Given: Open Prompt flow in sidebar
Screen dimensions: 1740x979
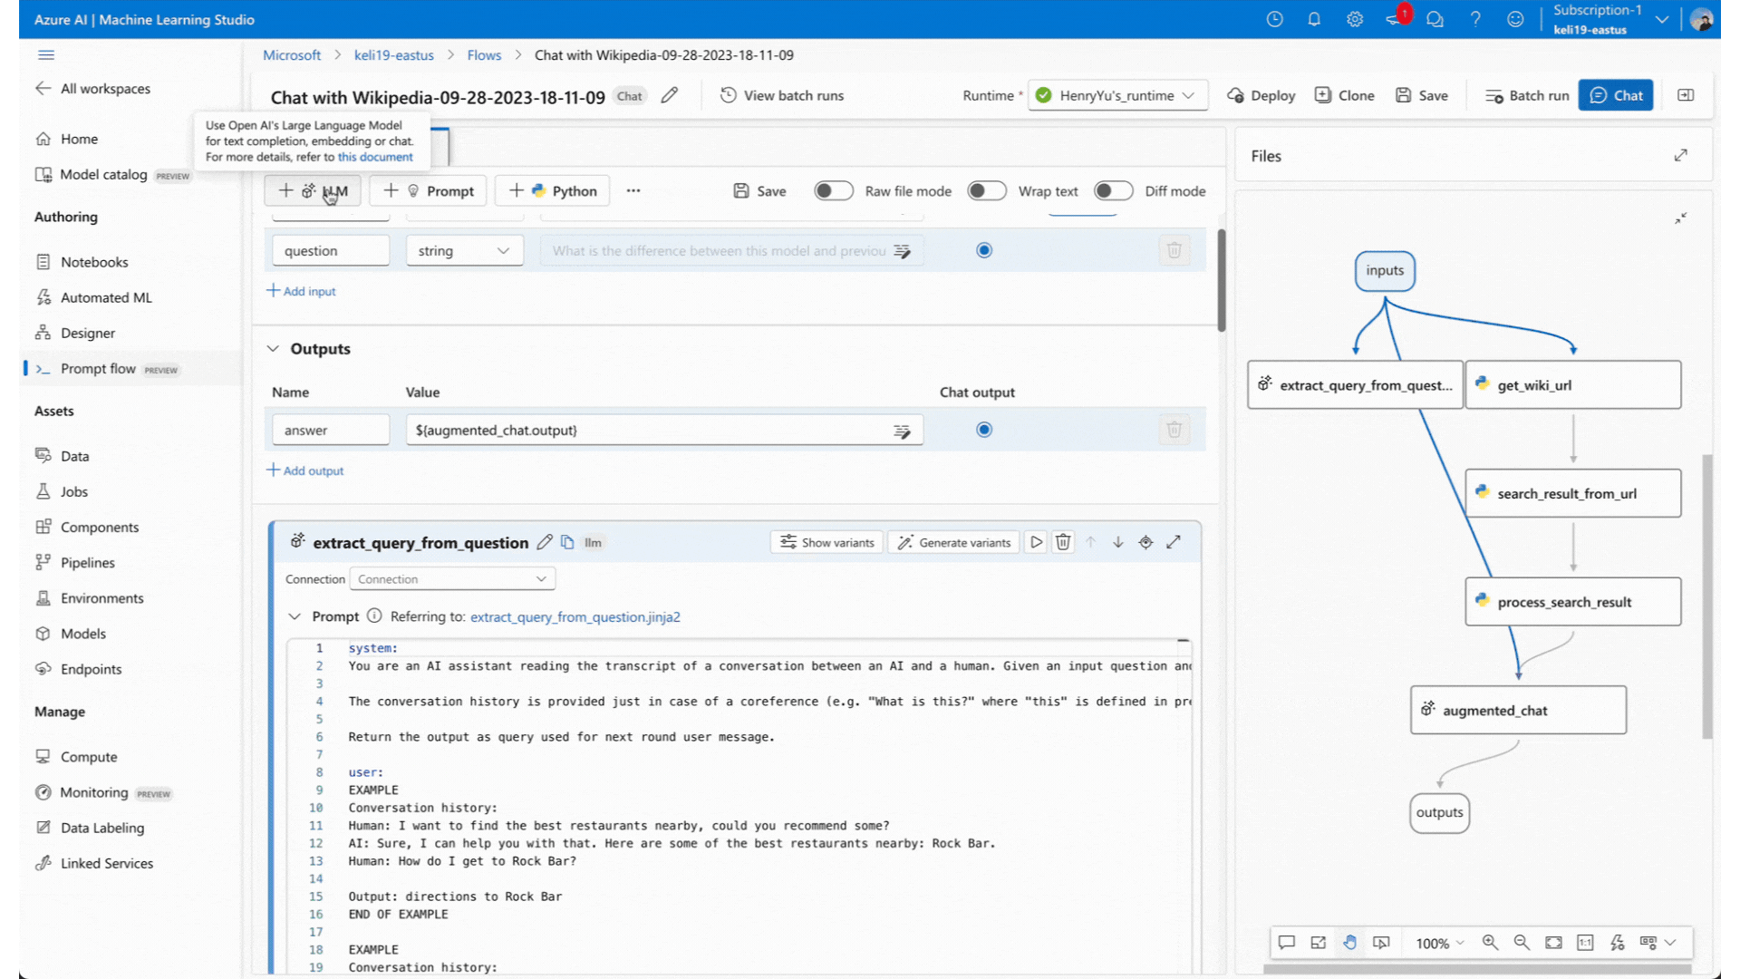Looking at the screenshot, I should [98, 369].
